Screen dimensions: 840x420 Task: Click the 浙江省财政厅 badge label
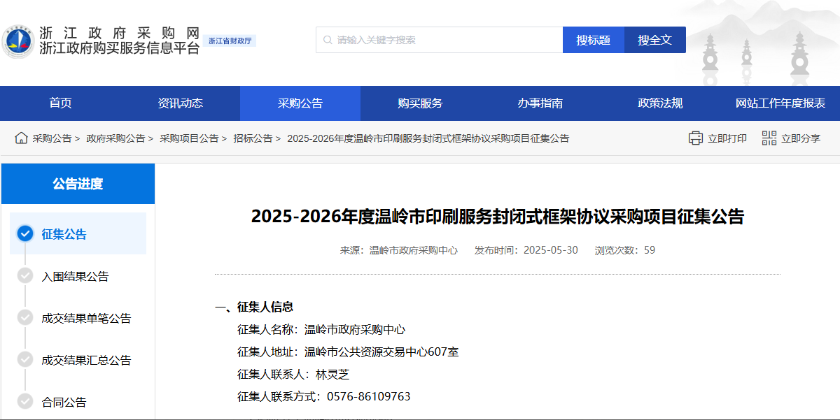(x=230, y=41)
